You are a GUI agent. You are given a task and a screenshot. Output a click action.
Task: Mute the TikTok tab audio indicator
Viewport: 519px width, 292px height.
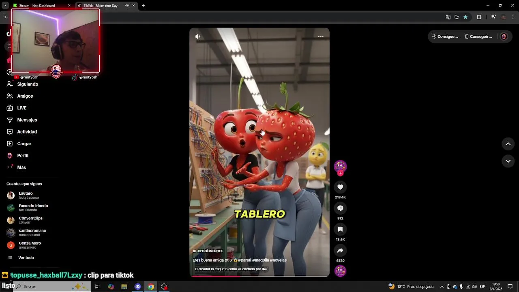coord(127,6)
